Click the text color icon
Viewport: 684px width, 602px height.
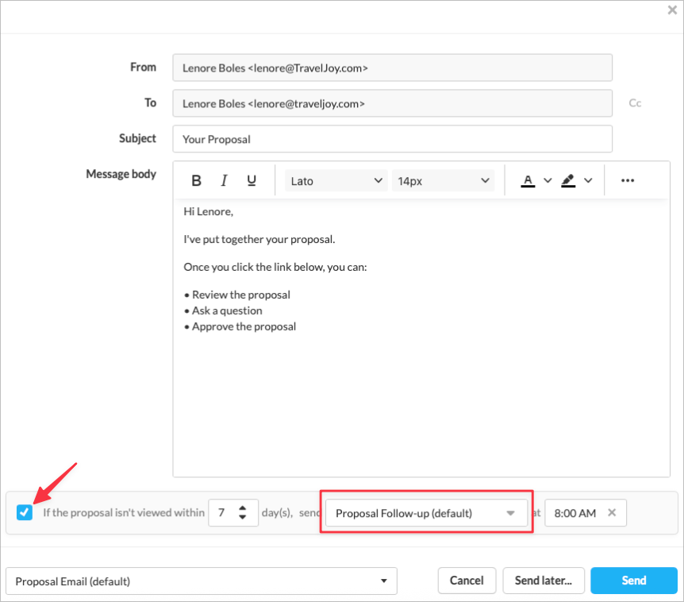(528, 181)
